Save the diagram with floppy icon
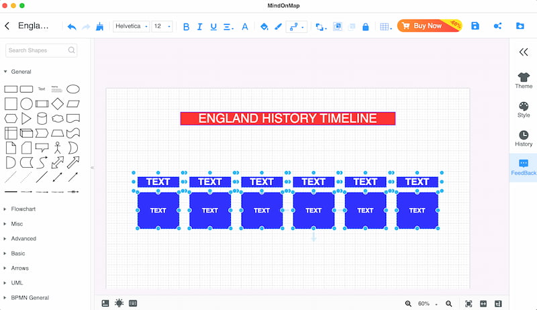 coord(475,26)
